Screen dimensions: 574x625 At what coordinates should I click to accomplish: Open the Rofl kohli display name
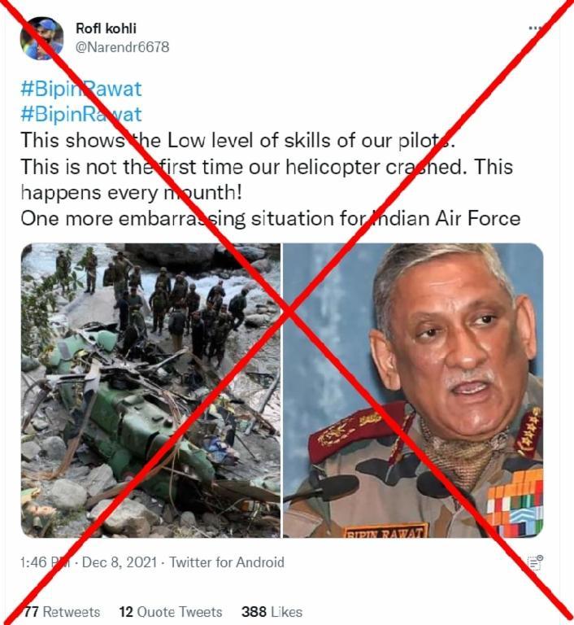tap(106, 28)
